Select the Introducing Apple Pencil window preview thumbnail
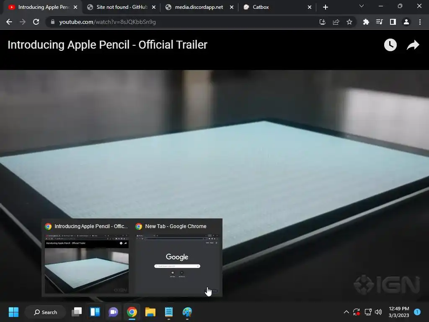 click(x=87, y=264)
